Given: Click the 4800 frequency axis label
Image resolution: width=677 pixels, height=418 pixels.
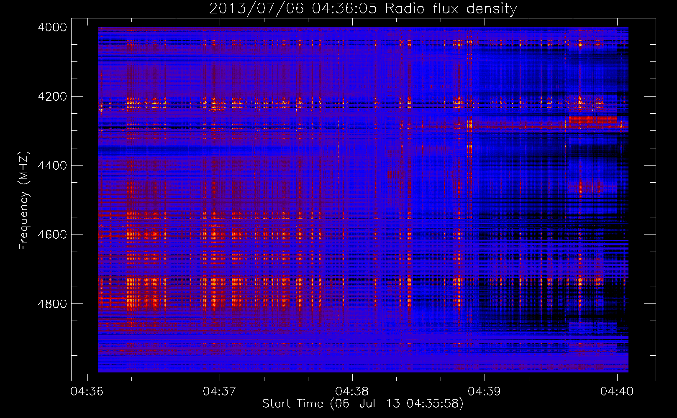Looking at the screenshot, I should [52, 303].
